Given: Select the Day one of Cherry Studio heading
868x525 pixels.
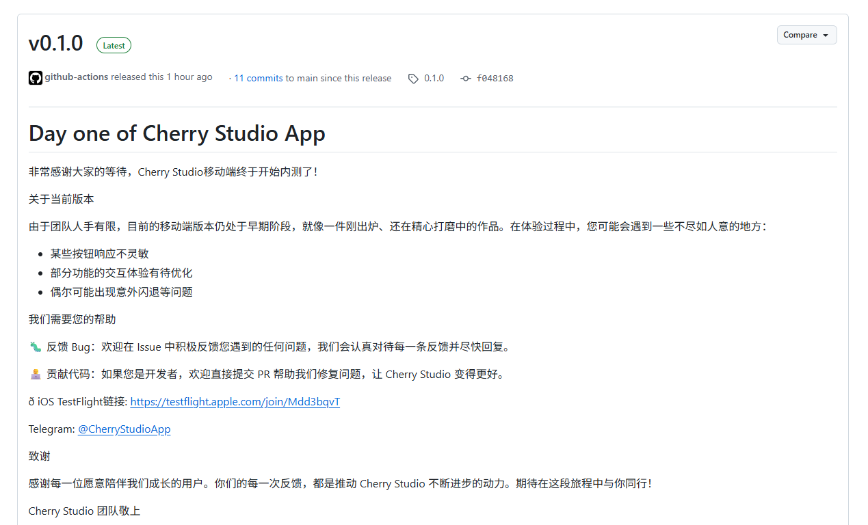Looking at the screenshot, I should coord(176,133).
